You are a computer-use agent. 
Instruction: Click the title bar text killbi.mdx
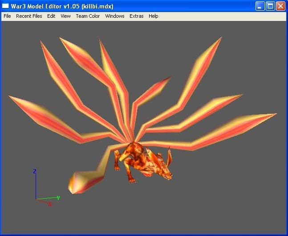(x=97, y=6)
